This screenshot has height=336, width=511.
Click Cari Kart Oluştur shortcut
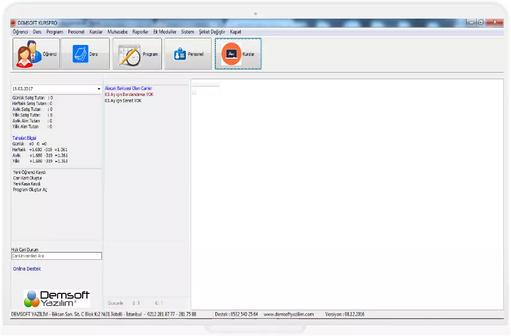pos(28,178)
